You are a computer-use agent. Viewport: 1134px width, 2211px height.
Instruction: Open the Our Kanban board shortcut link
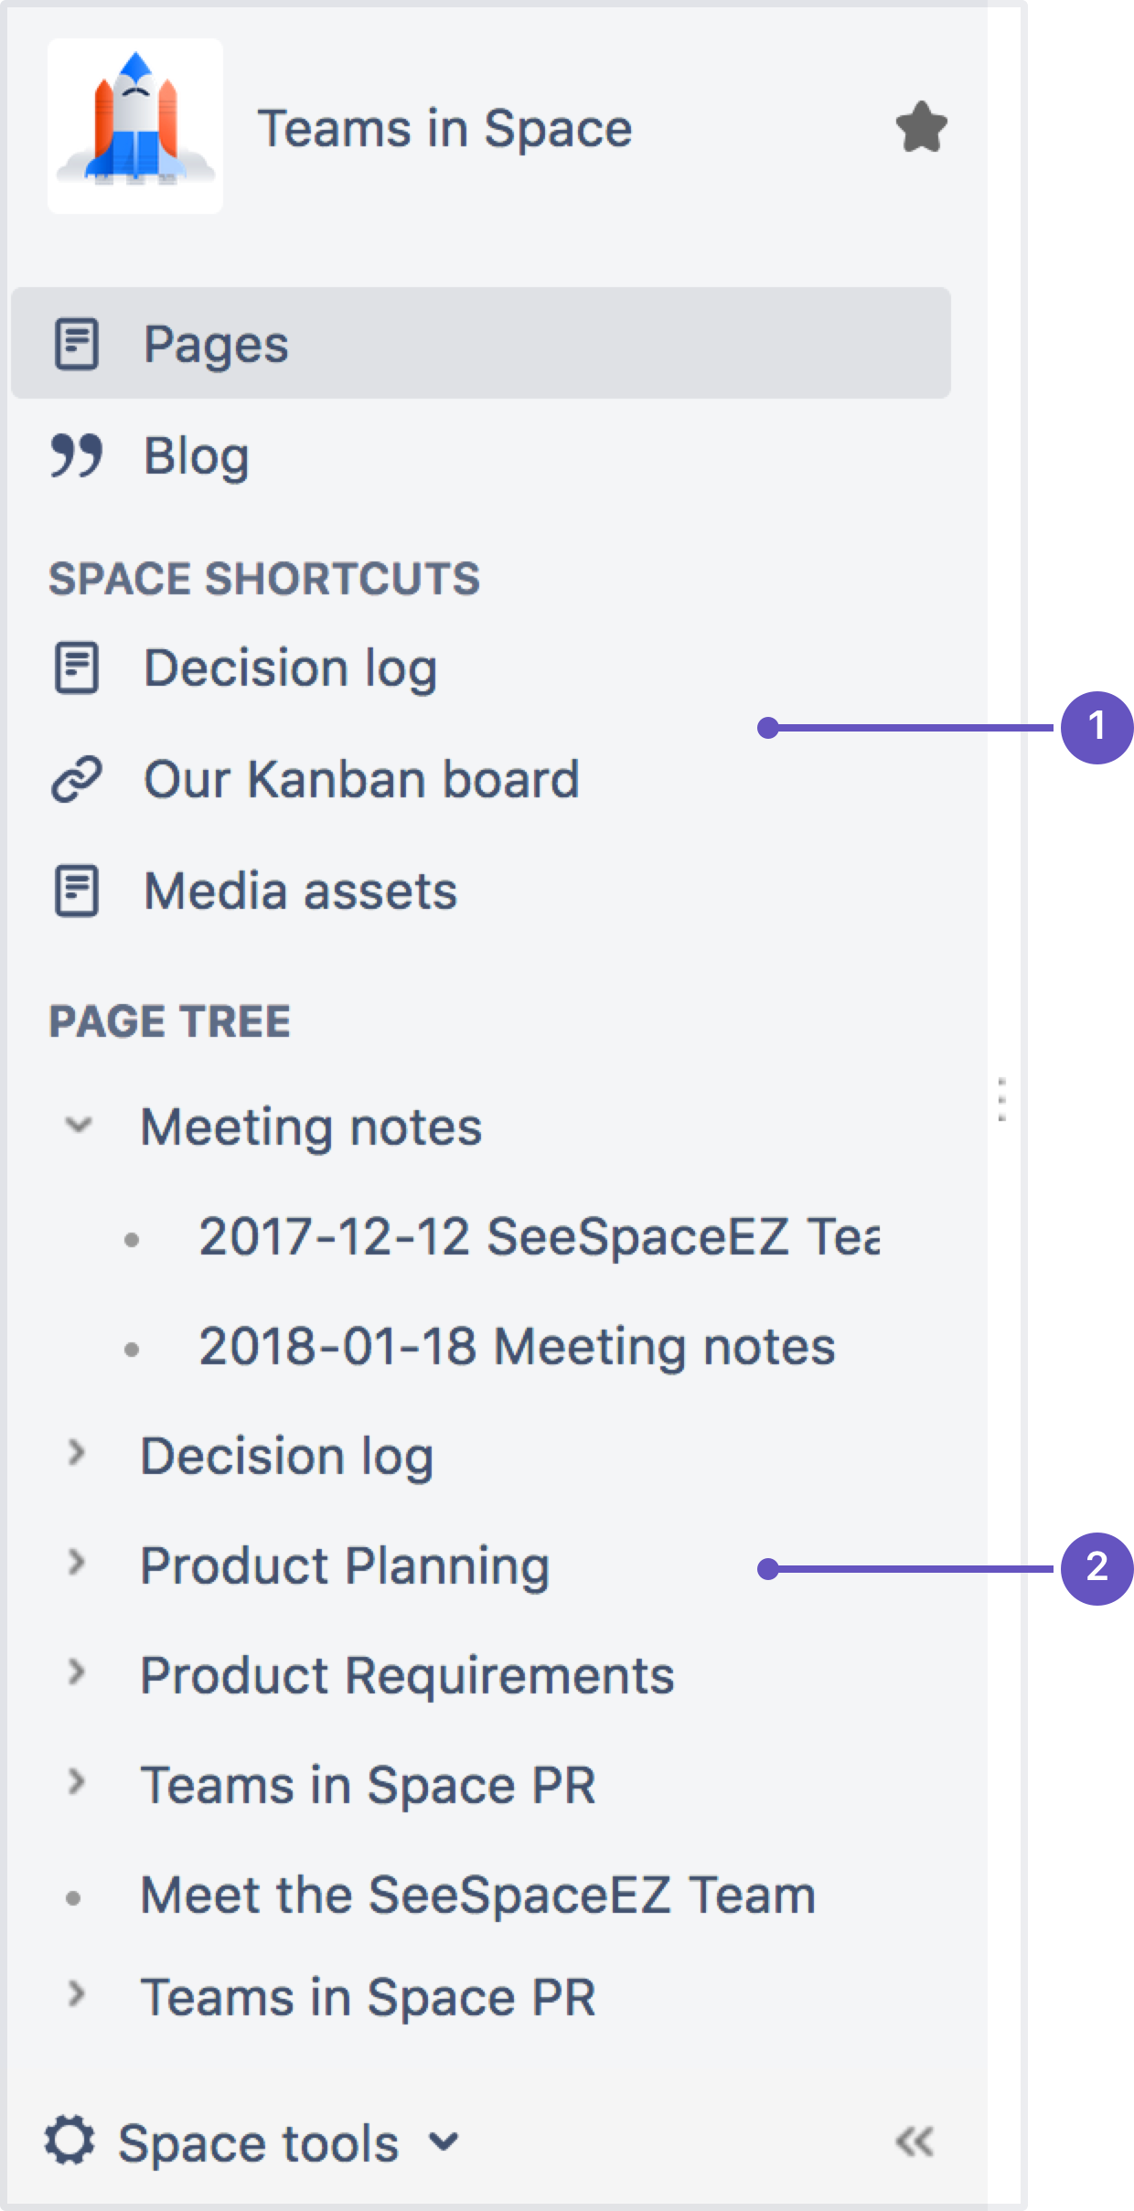[361, 780]
